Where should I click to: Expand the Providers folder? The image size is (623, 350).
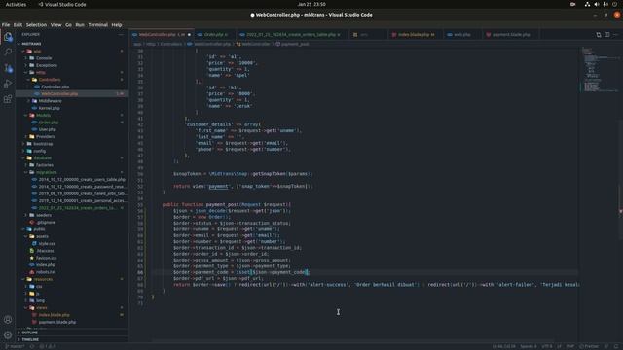46,136
